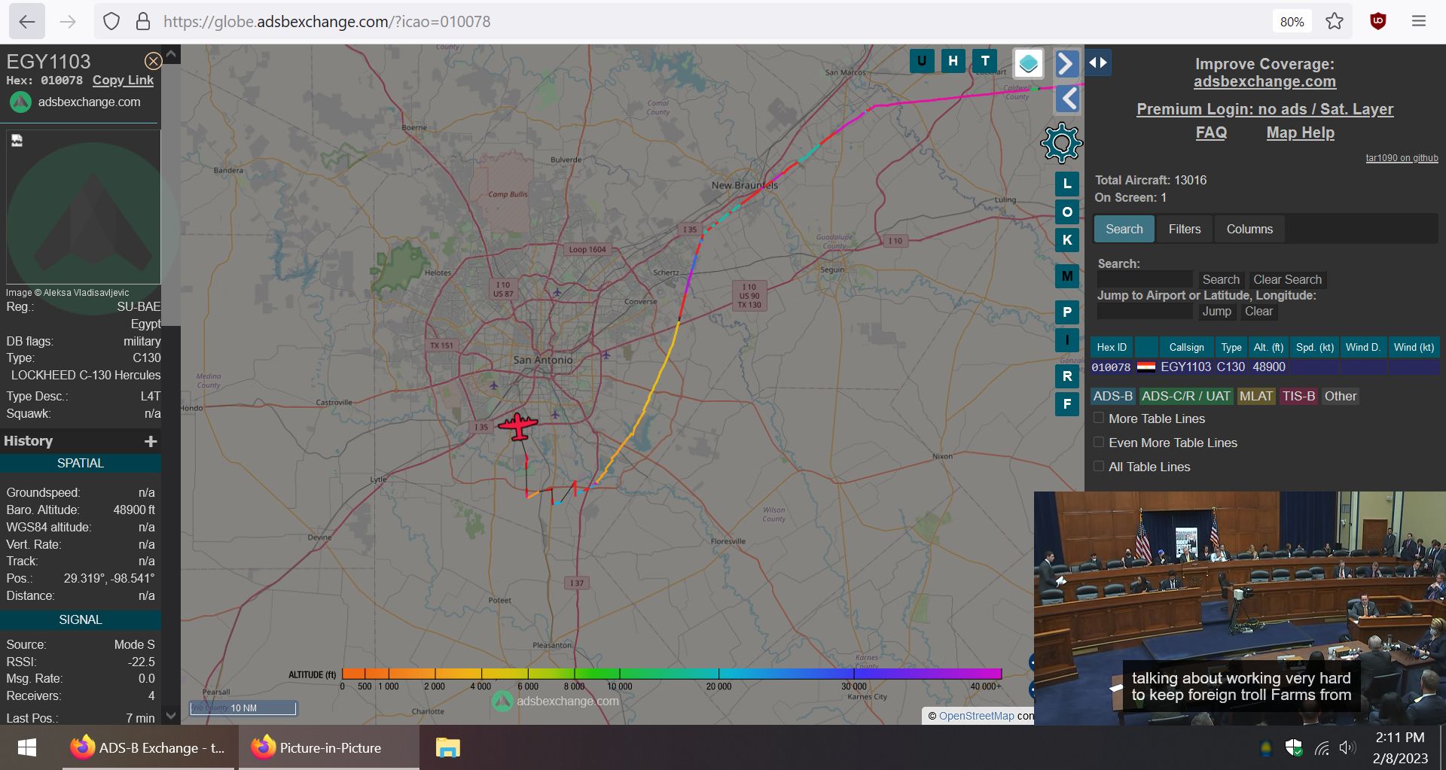Click the right chevron map button

point(1066,63)
